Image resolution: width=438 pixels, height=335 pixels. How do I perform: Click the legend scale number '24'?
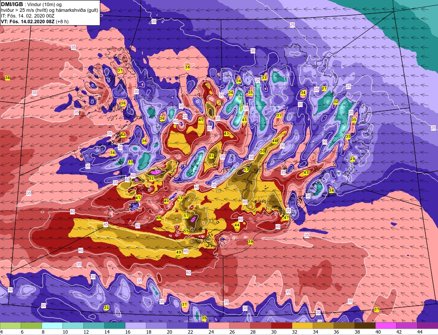(211, 332)
